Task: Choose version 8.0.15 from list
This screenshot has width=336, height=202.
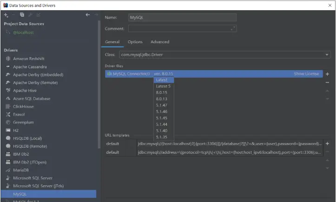Action: [x=164, y=92]
